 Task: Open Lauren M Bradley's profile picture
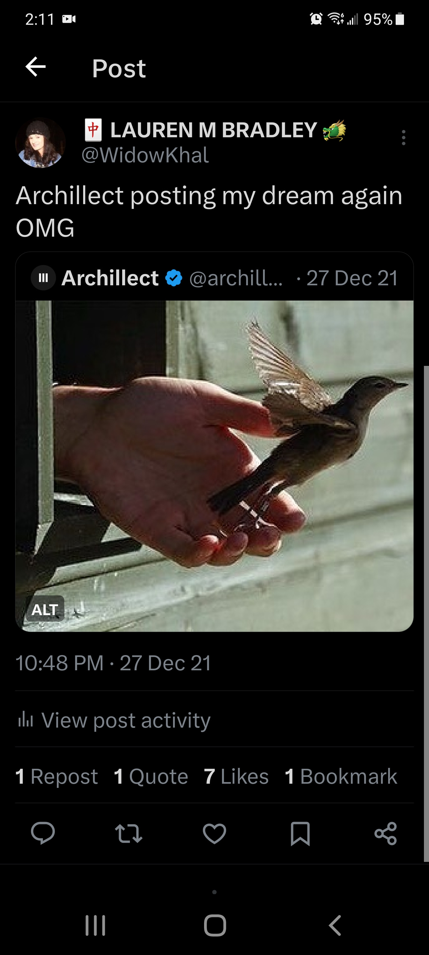point(40,143)
